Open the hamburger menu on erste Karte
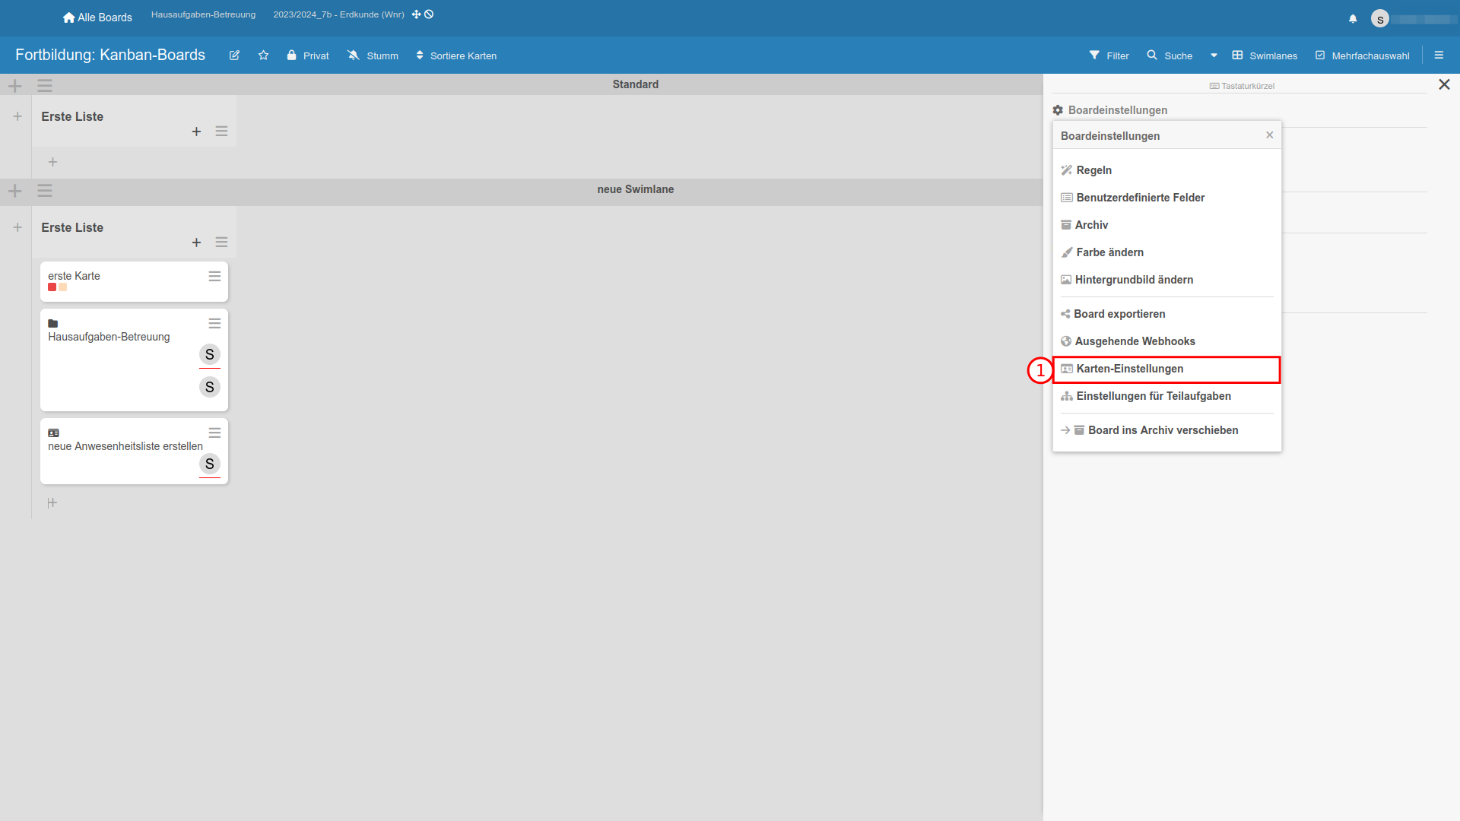The width and height of the screenshot is (1460, 821). coord(214,277)
